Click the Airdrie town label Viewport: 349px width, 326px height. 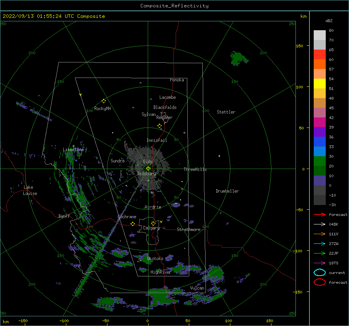pos(153,207)
